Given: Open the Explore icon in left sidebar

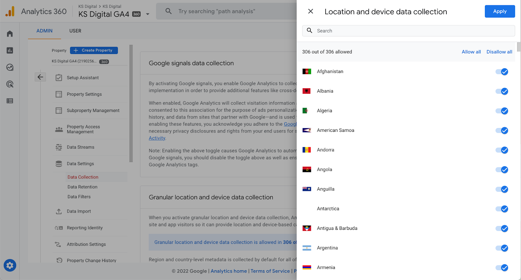Looking at the screenshot, I should pyautogui.click(x=10, y=67).
